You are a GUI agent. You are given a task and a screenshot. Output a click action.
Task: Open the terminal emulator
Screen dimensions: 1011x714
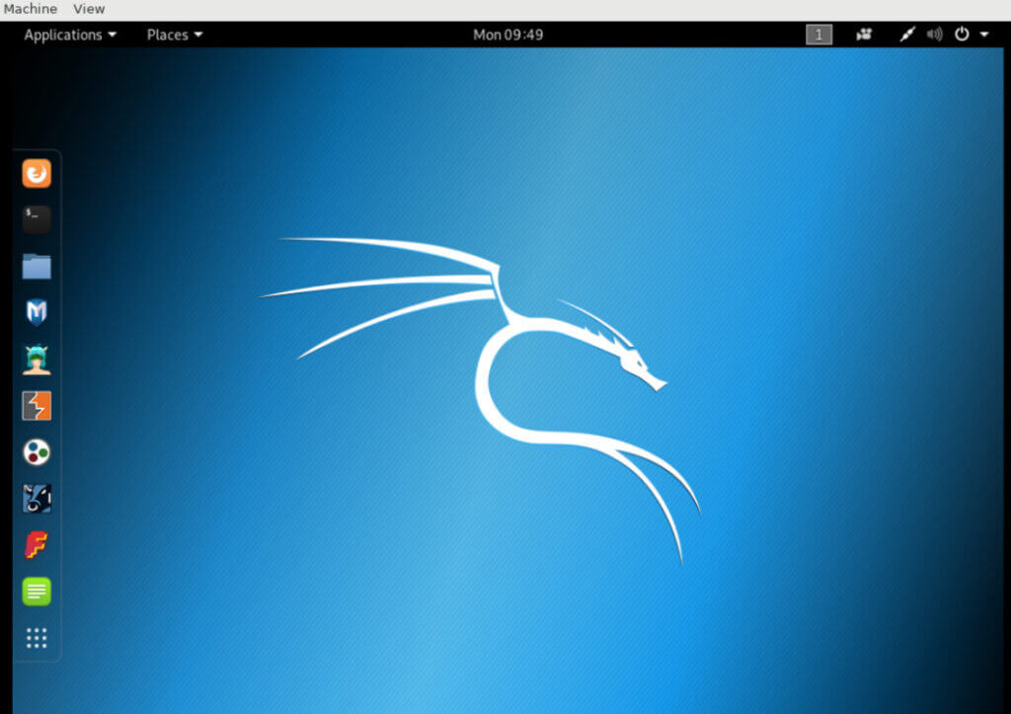point(37,218)
